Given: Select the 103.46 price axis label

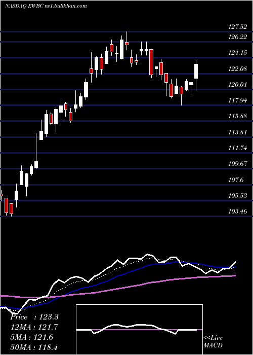Looking at the screenshot, I should pos(237,211).
